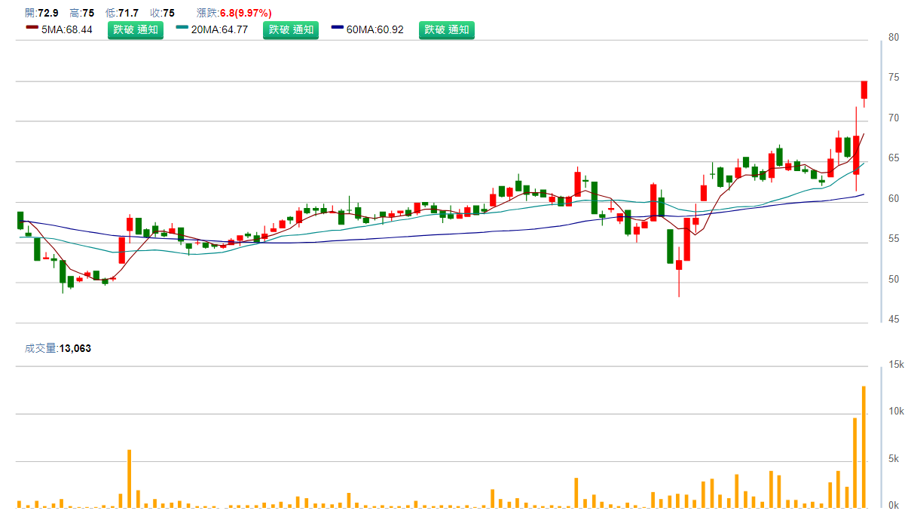Click the dark red 5MA legend line
This screenshot has width=911, height=514.
point(32,28)
